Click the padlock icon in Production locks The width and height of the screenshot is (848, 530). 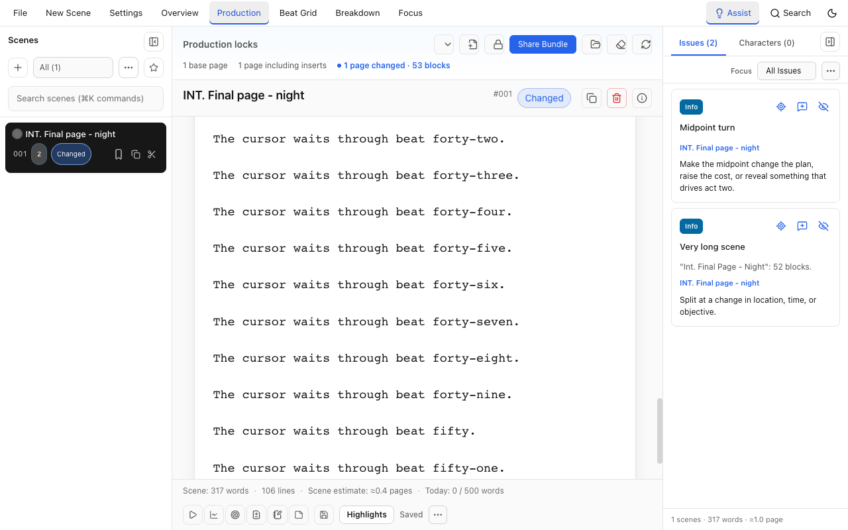494,44
